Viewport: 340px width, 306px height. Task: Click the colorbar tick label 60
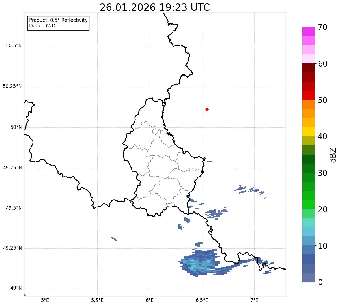point(322,64)
